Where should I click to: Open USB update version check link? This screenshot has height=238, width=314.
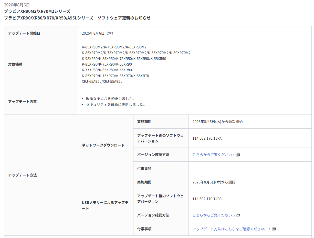212,215
